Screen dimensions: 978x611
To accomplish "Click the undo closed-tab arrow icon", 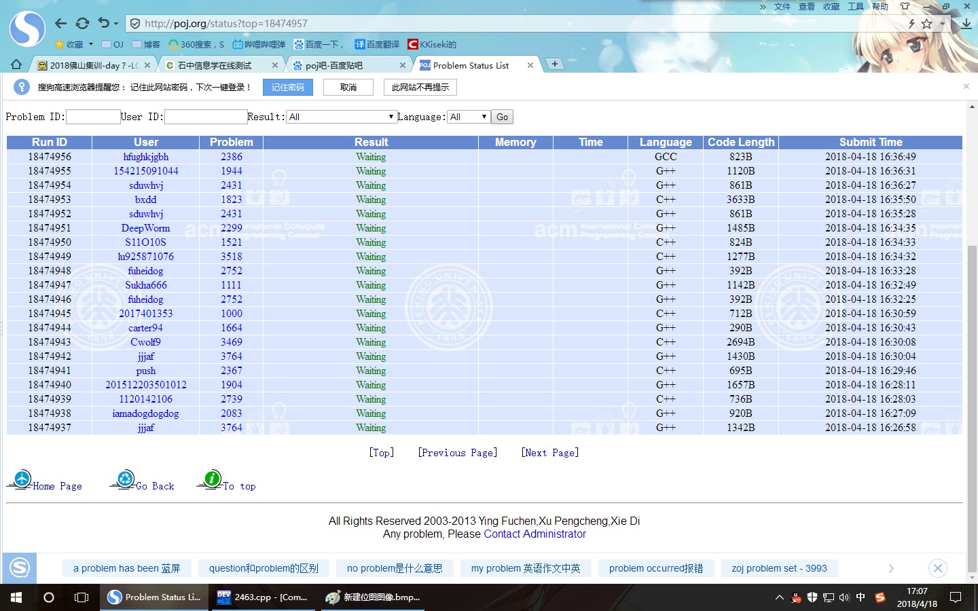I will coord(103,23).
